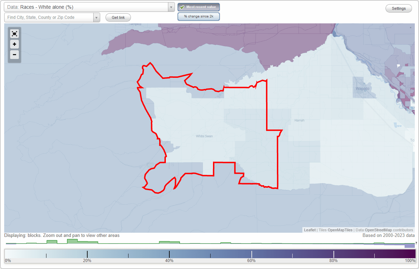The width and height of the screenshot is (419, 269).
Task: Follow the Leaflet attribution link
Action: (309, 230)
